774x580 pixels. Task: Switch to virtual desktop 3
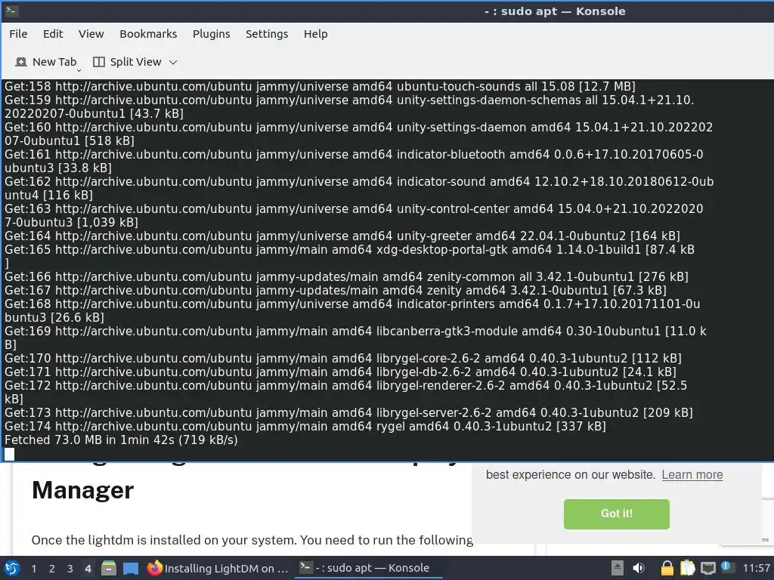click(70, 569)
